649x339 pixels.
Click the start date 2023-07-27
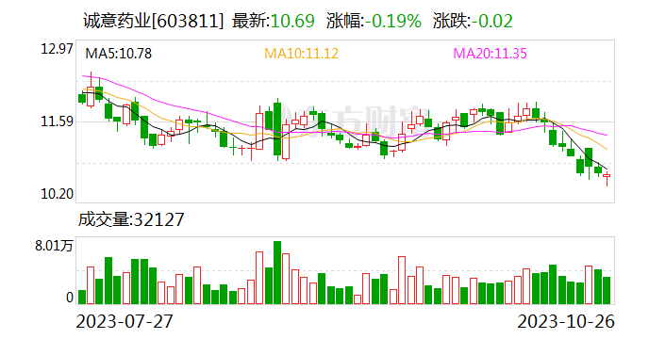coord(125,321)
